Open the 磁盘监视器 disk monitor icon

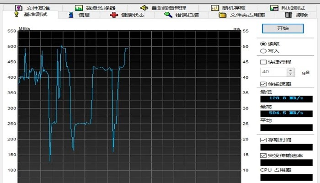[79, 8]
